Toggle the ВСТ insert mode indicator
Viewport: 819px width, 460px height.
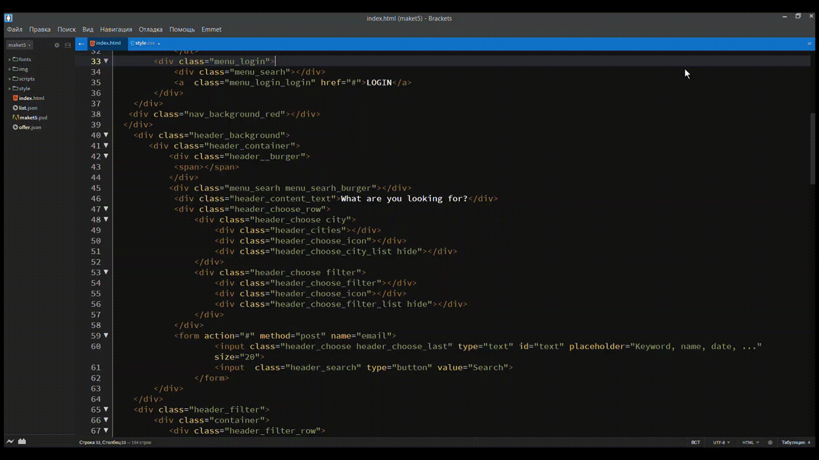coord(695,443)
